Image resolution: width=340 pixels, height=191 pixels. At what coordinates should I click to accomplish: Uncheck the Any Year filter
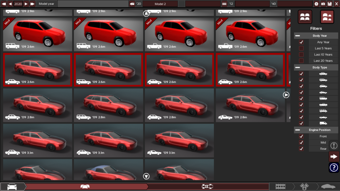(301, 42)
